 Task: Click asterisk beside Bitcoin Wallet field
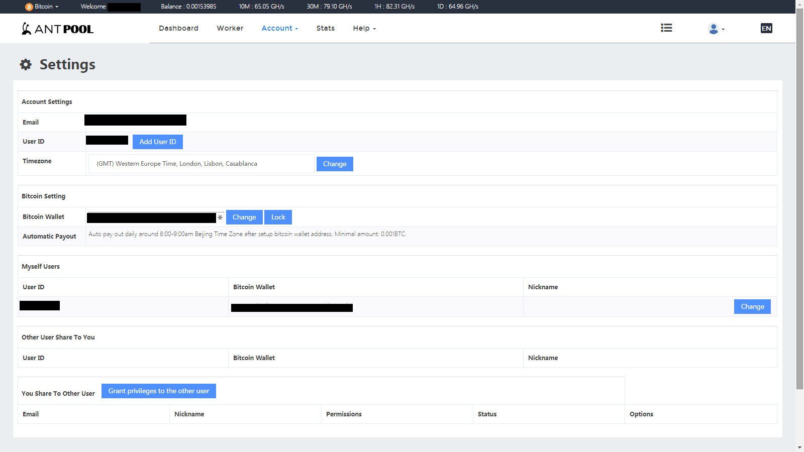coord(220,217)
